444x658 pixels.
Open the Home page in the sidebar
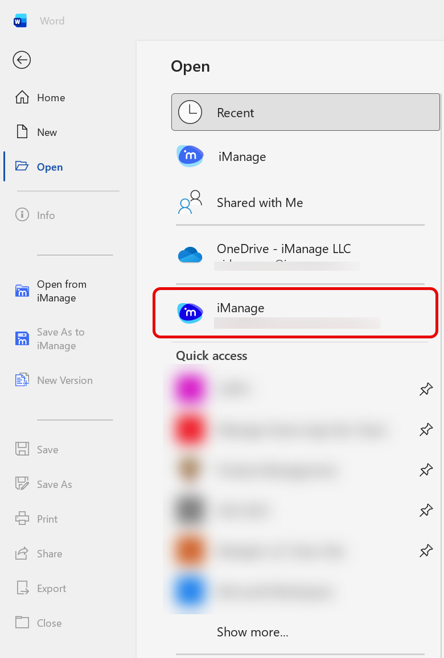[40, 98]
